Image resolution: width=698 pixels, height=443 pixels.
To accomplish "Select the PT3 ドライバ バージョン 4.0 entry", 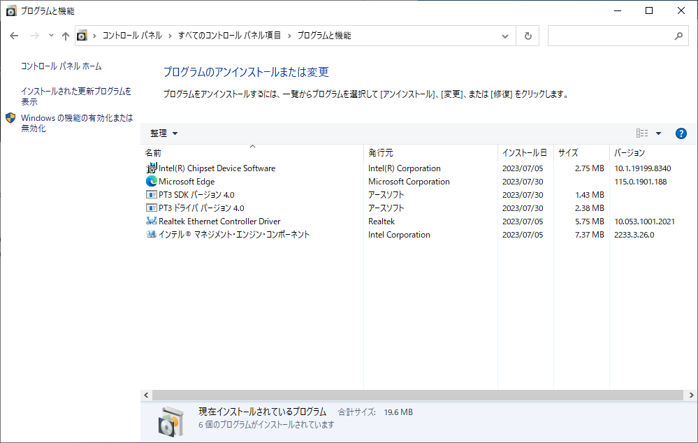I will tap(201, 208).
